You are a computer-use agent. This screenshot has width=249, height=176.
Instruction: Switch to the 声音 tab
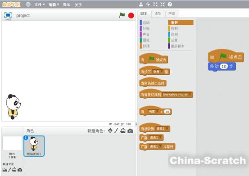[x=172, y=14]
